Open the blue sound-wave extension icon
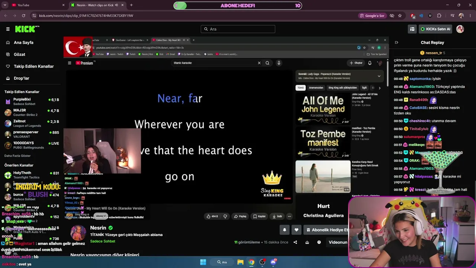Screen dimensions: 476x268 [x=421, y=16]
